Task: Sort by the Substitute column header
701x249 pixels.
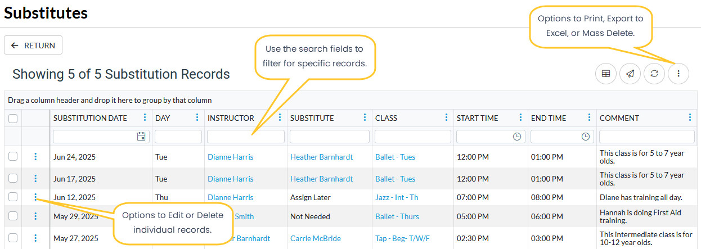Action: [x=312, y=118]
